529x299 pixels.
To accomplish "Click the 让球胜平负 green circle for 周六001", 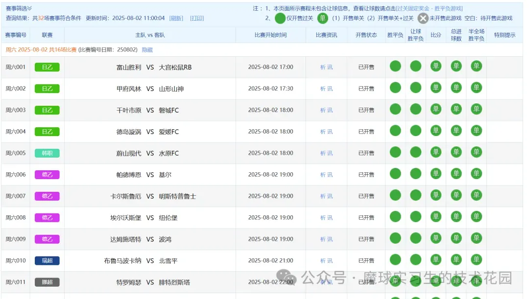I will pos(416,66).
